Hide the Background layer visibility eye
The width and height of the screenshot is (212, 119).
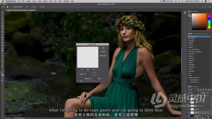point(189,116)
